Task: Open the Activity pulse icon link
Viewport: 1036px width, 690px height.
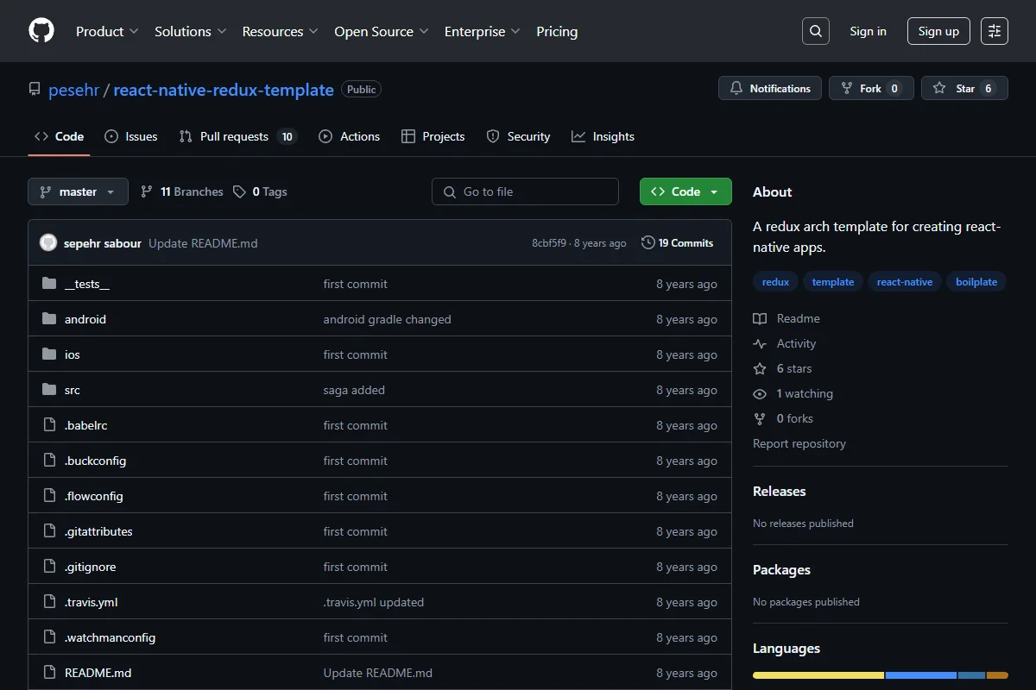Action: (x=760, y=343)
